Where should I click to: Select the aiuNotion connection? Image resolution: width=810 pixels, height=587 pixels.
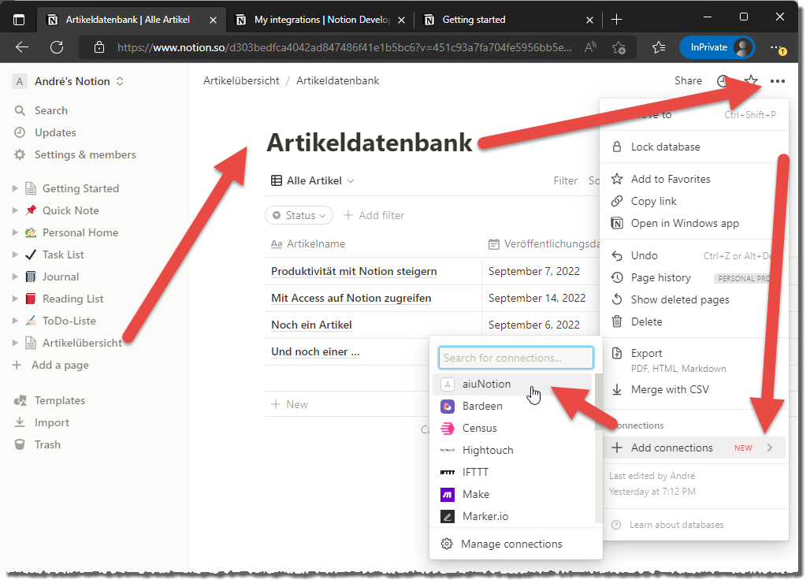click(x=486, y=384)
